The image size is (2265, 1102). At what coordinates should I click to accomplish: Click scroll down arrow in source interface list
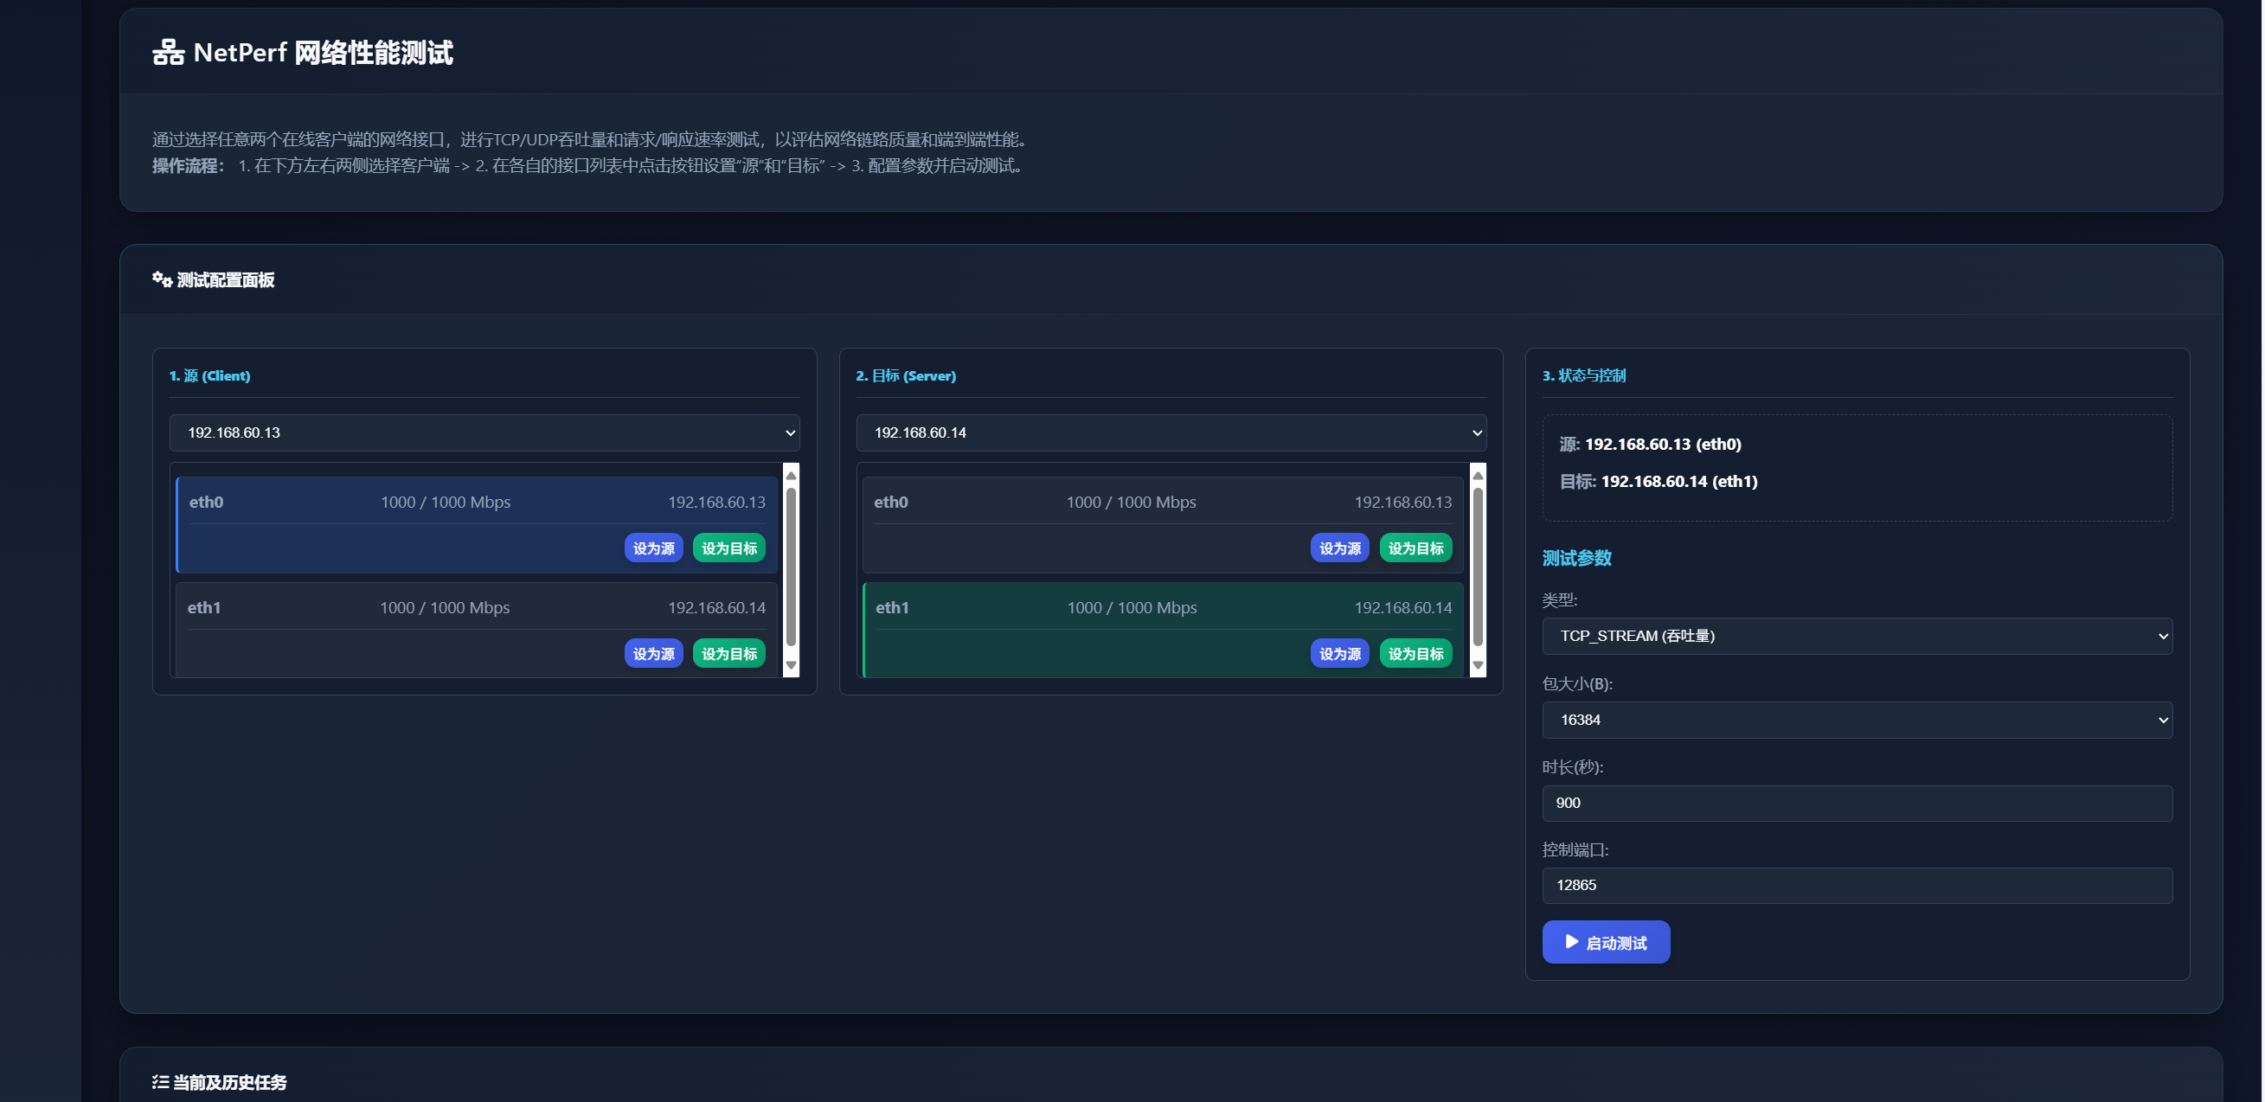[791, 665]
